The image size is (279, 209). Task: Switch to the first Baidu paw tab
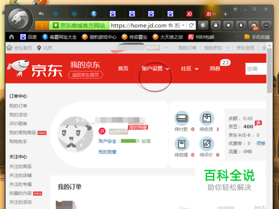(x=113, y=14)
